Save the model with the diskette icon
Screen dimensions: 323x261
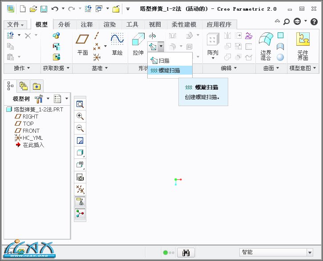click(x=44, y=9)
